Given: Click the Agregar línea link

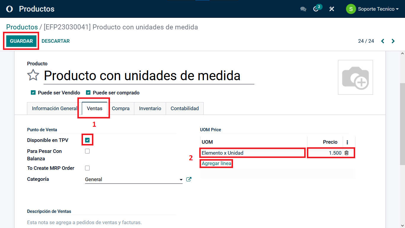Looking at the screenshot, I should [216, 164].
